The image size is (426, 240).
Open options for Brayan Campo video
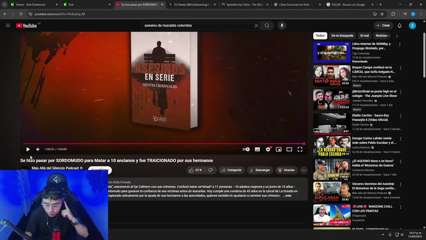coord(400,68)
